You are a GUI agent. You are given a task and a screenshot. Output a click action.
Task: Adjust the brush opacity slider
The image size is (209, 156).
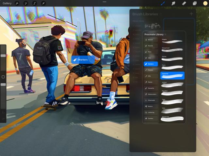(x=3, y=84)
